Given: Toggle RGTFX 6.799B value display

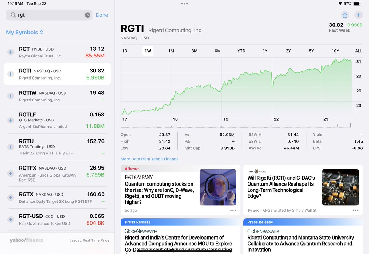Looking at the screenshot, I should (x=95, y=174).
